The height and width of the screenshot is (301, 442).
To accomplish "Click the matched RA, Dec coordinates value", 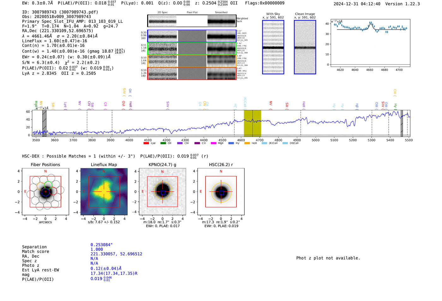I will [x=116, y=254].
